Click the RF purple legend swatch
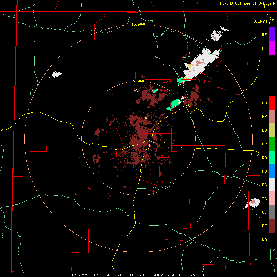Image resolution: width=277 pixels, height=277 pixels. click(272, 34)
